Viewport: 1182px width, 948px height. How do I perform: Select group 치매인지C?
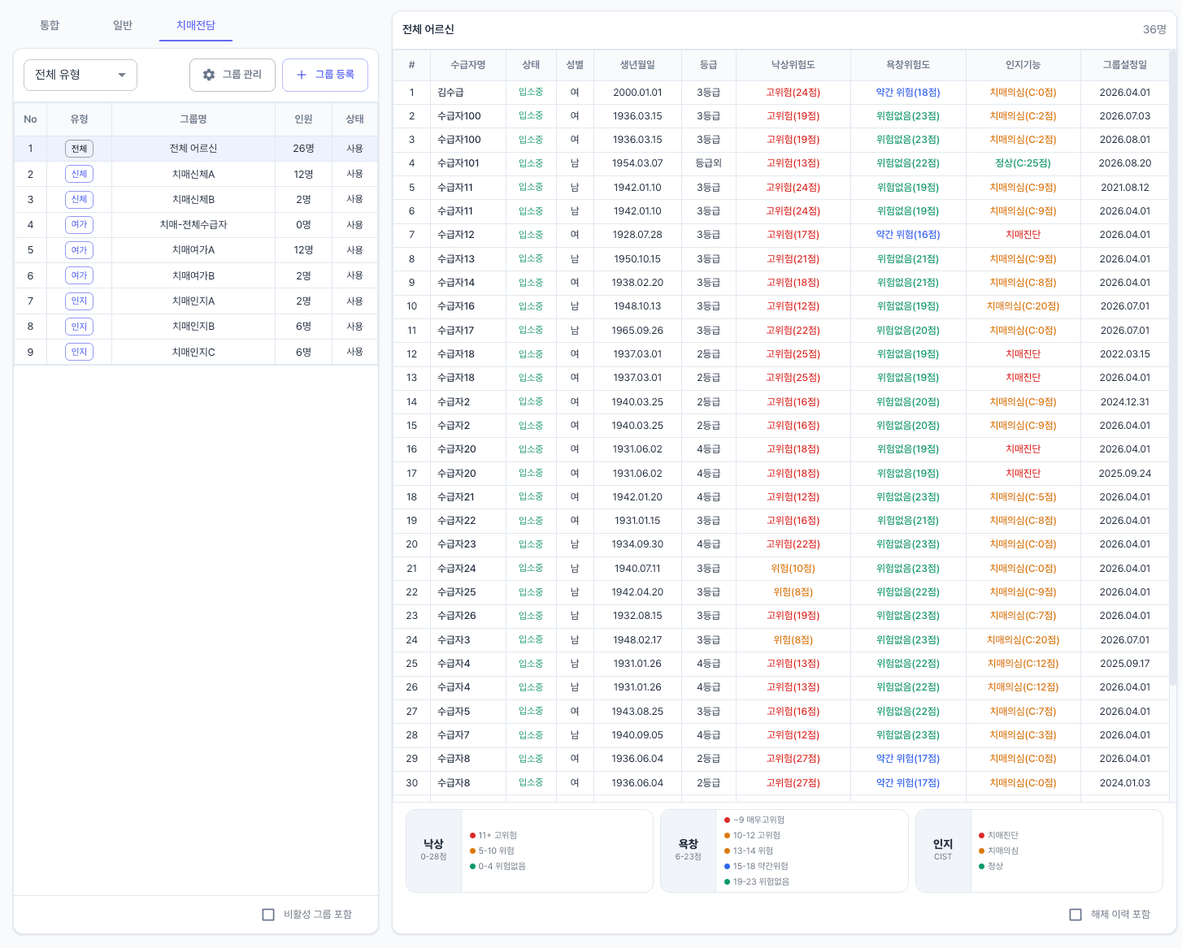point(196,352)
